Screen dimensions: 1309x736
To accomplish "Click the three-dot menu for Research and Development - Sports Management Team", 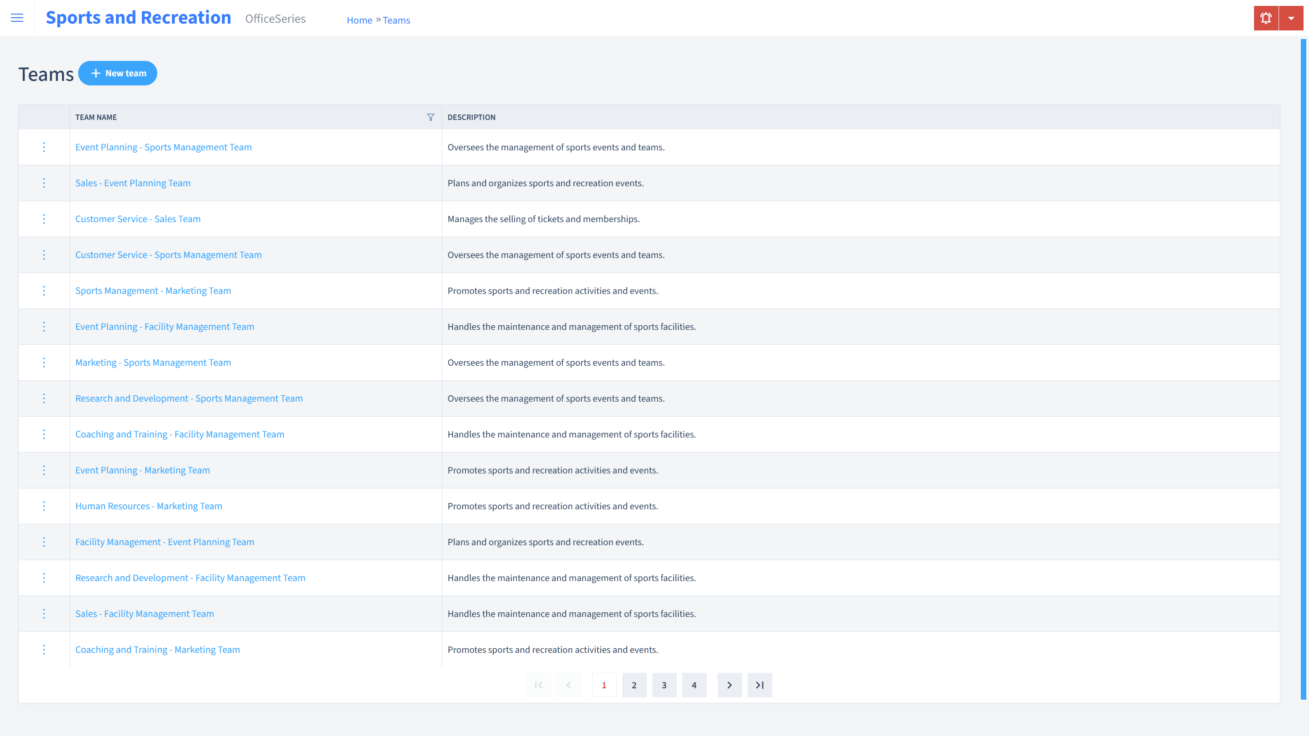I will click(x=43, y=398).
